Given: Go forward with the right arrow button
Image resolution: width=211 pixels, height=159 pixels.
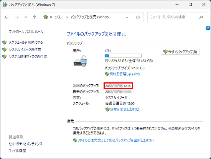Looking at the screenshot, I should pyautogui.click(x=17, y=17).
